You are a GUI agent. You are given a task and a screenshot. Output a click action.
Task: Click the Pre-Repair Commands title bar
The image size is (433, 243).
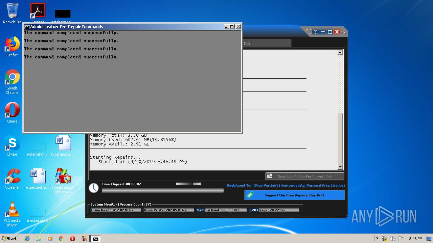coord(127,27)
